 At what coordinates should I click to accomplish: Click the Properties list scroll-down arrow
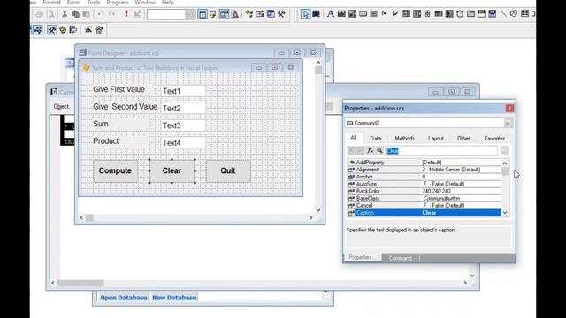[505, 213]
